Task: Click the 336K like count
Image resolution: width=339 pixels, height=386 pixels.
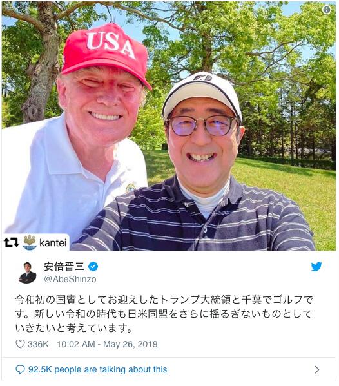Action: [38, 344]
